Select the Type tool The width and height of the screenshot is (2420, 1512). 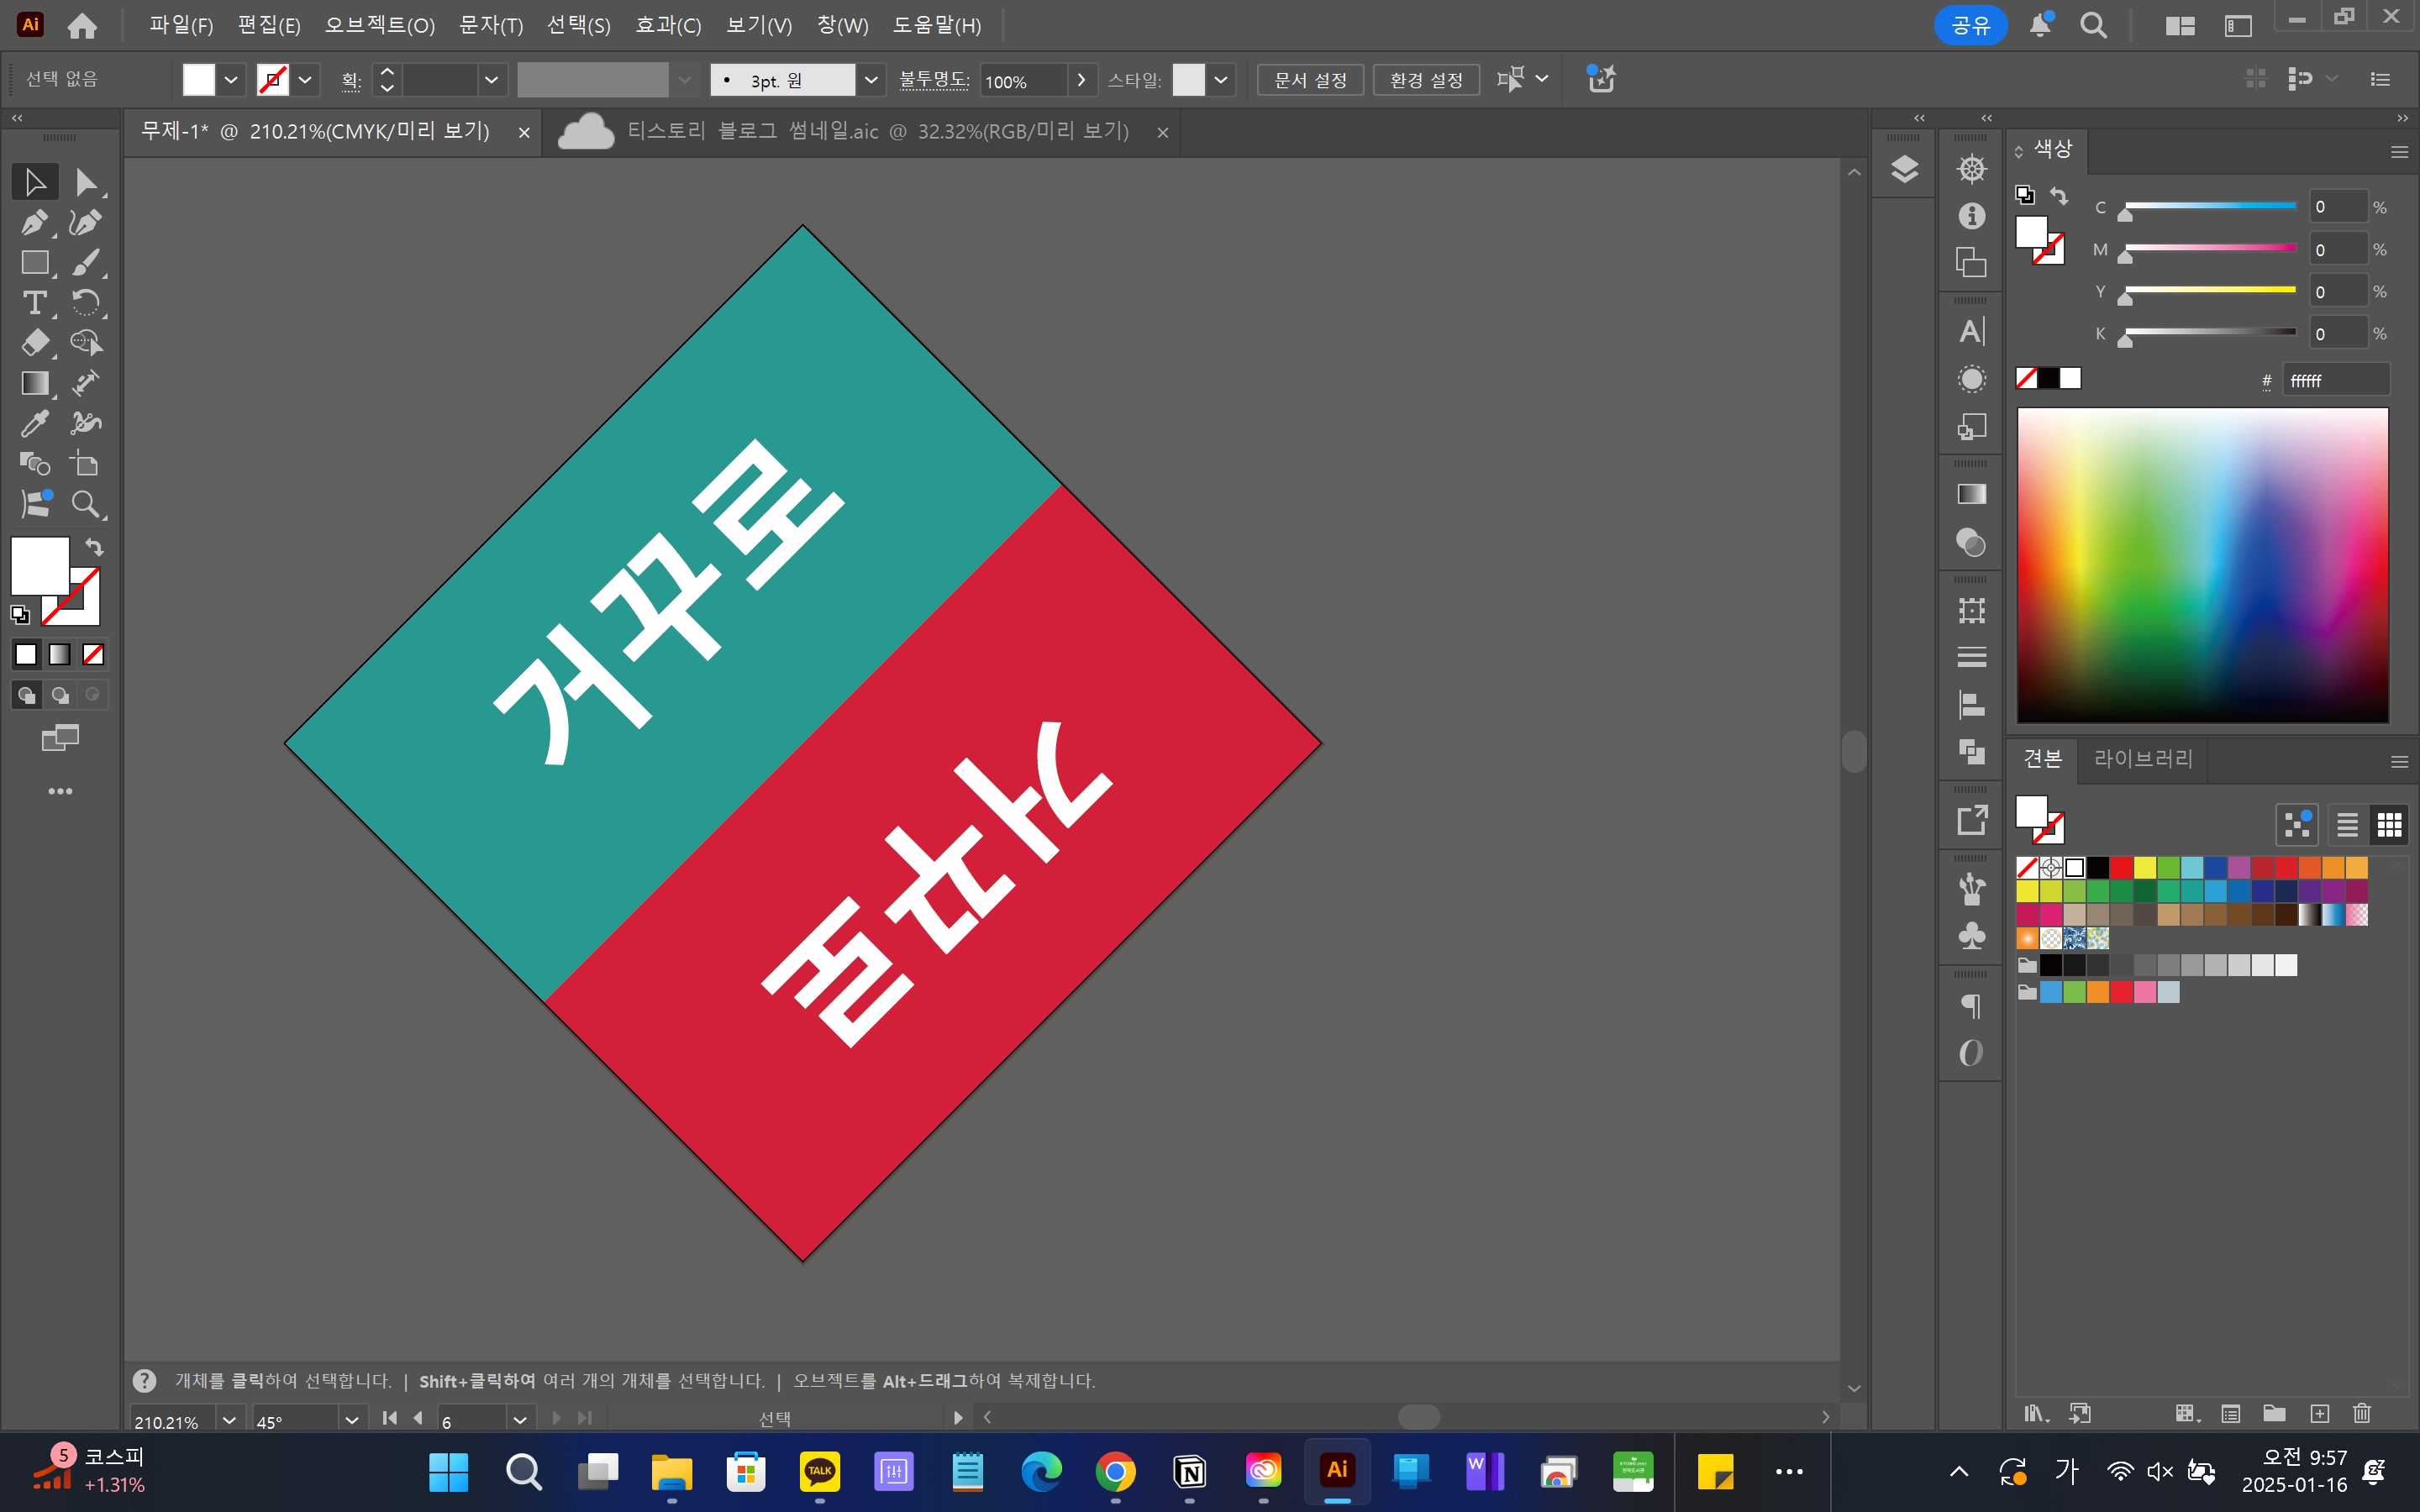(x=34, y=302)
